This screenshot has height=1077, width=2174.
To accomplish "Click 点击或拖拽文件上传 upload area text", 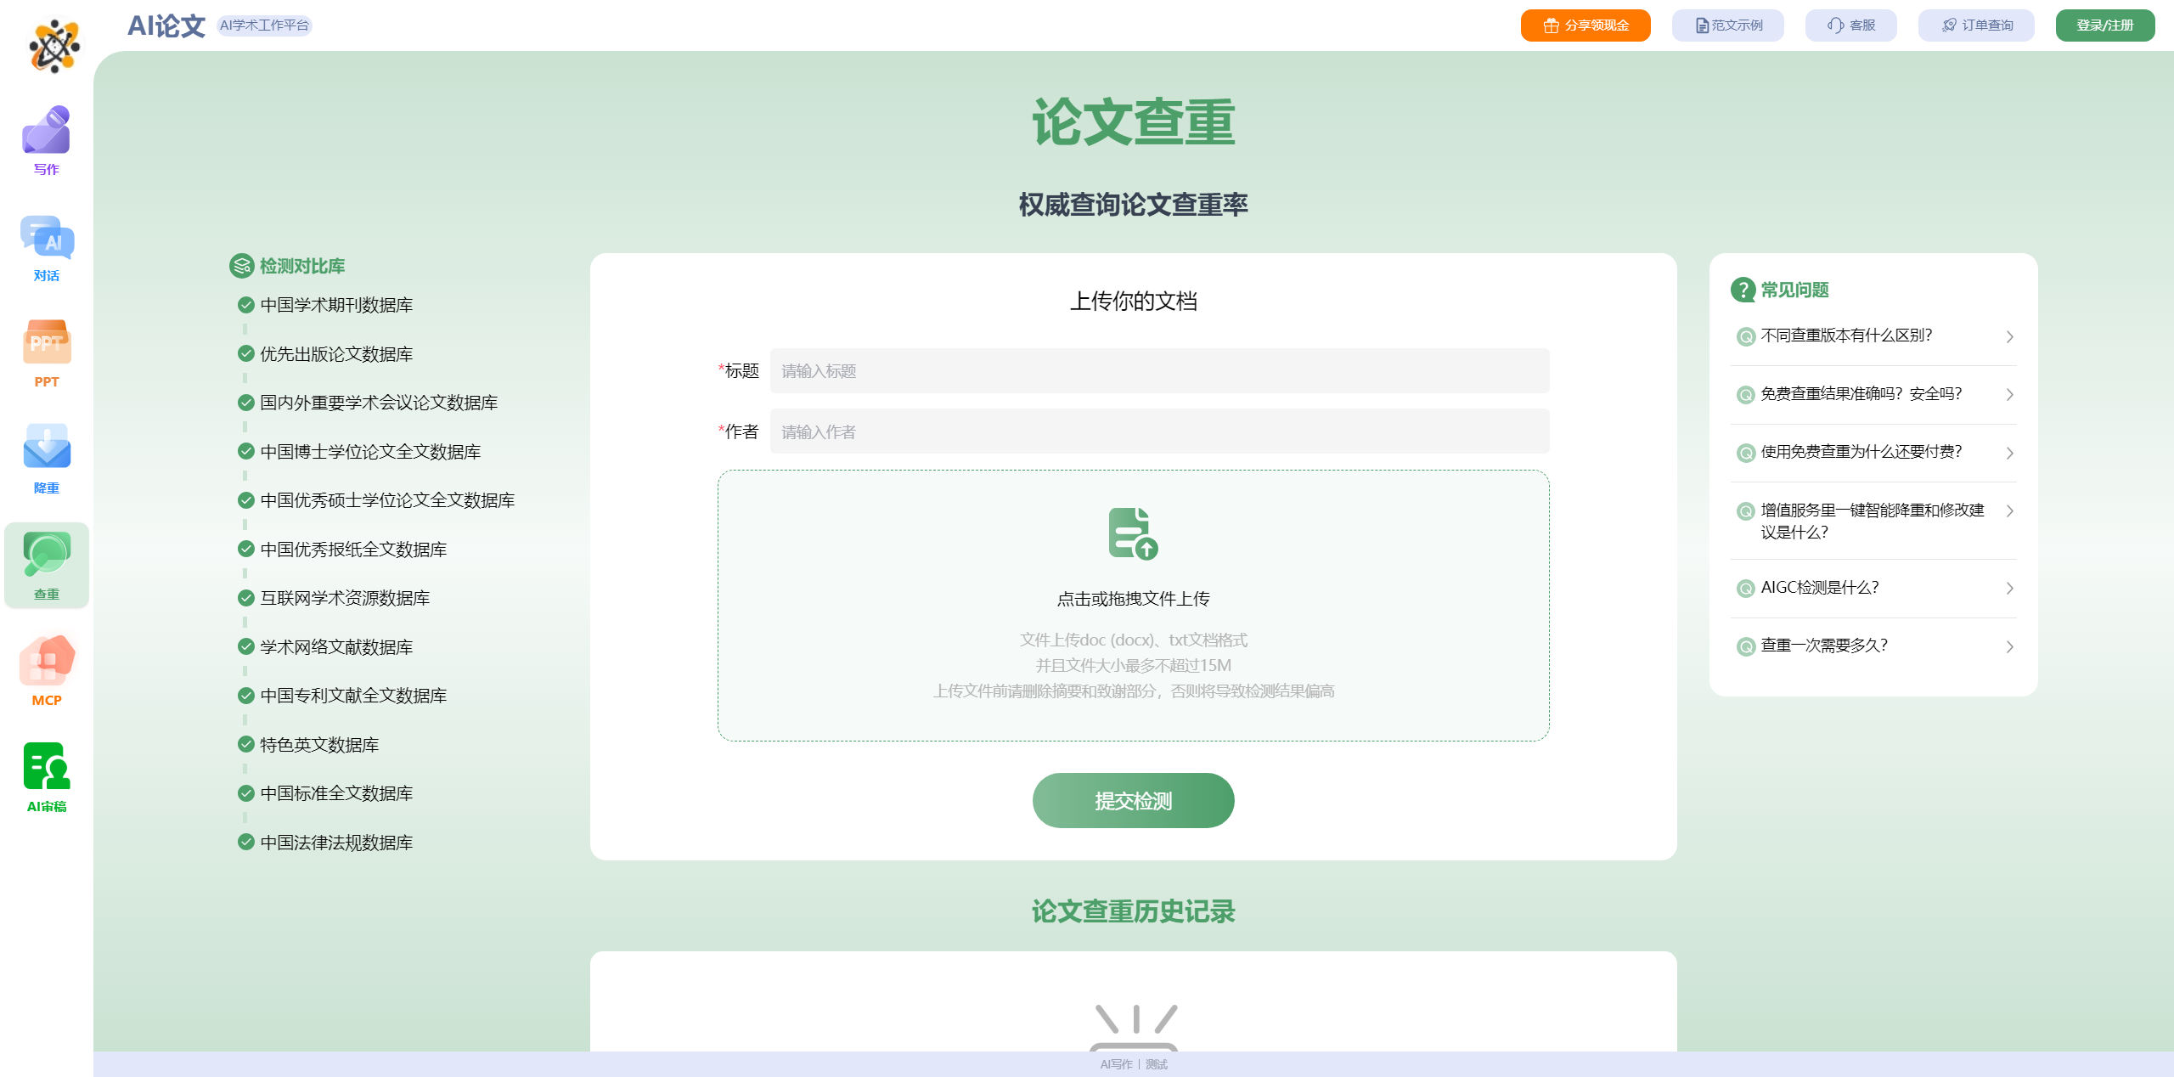I will coord(1133,599).
